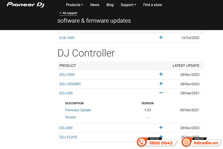Expand the DDJ-800 row with plus icon
The height and width of the screenshot is (149, 223).
pos(161,127)
